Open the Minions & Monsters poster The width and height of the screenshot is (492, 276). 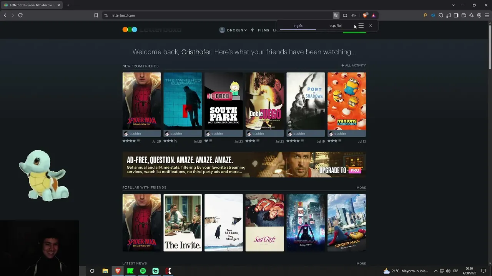(347, 101)
